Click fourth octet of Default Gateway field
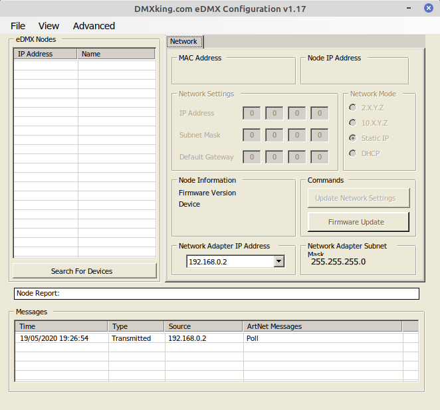Viewport: 440px width, 410px height. coord(319,157)
